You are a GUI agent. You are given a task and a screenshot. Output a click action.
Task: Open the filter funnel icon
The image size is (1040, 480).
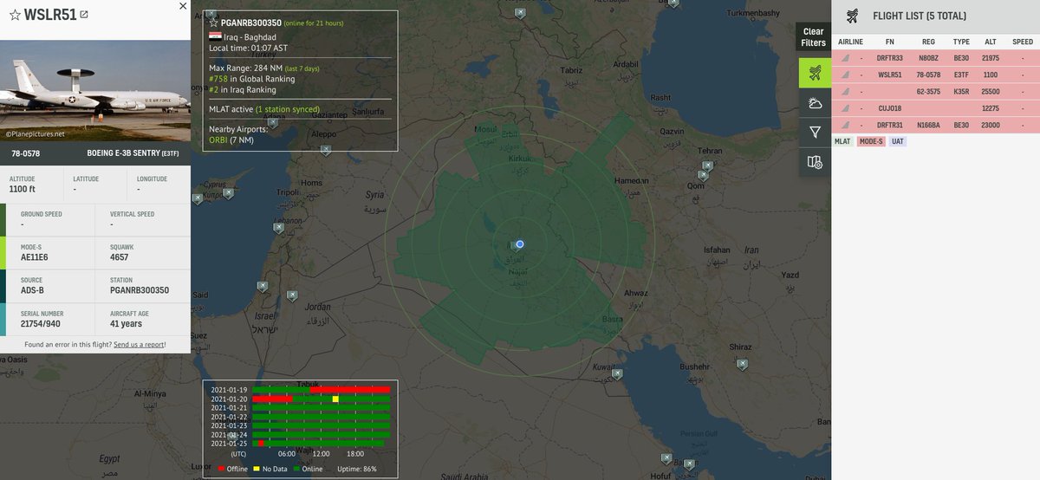coord(815,133)
